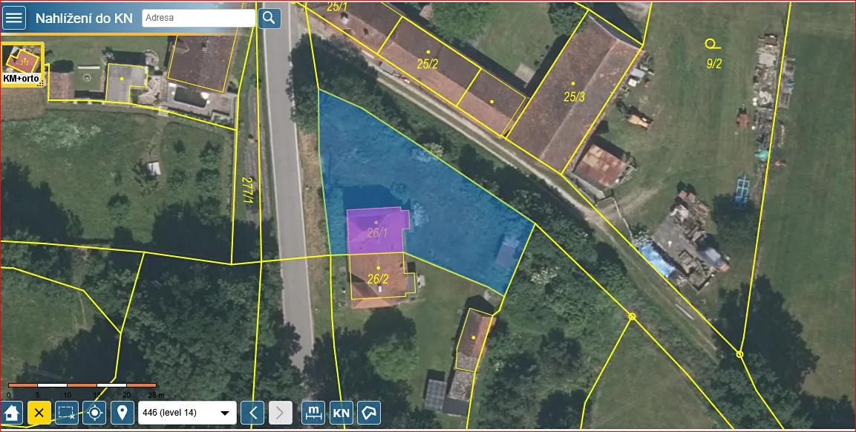Go back to previous map view

(252, 413)
